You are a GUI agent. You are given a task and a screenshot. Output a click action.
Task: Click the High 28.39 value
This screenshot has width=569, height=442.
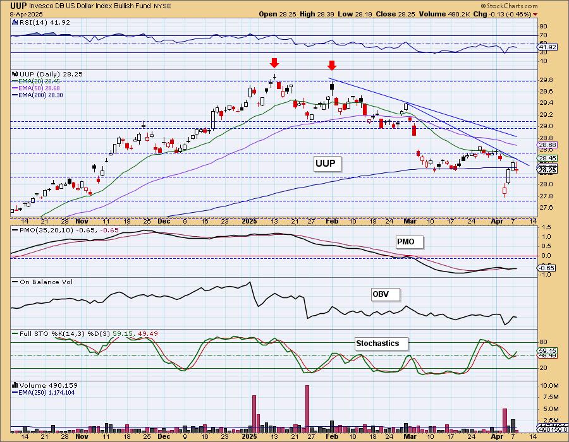click(x=317, y=14)
